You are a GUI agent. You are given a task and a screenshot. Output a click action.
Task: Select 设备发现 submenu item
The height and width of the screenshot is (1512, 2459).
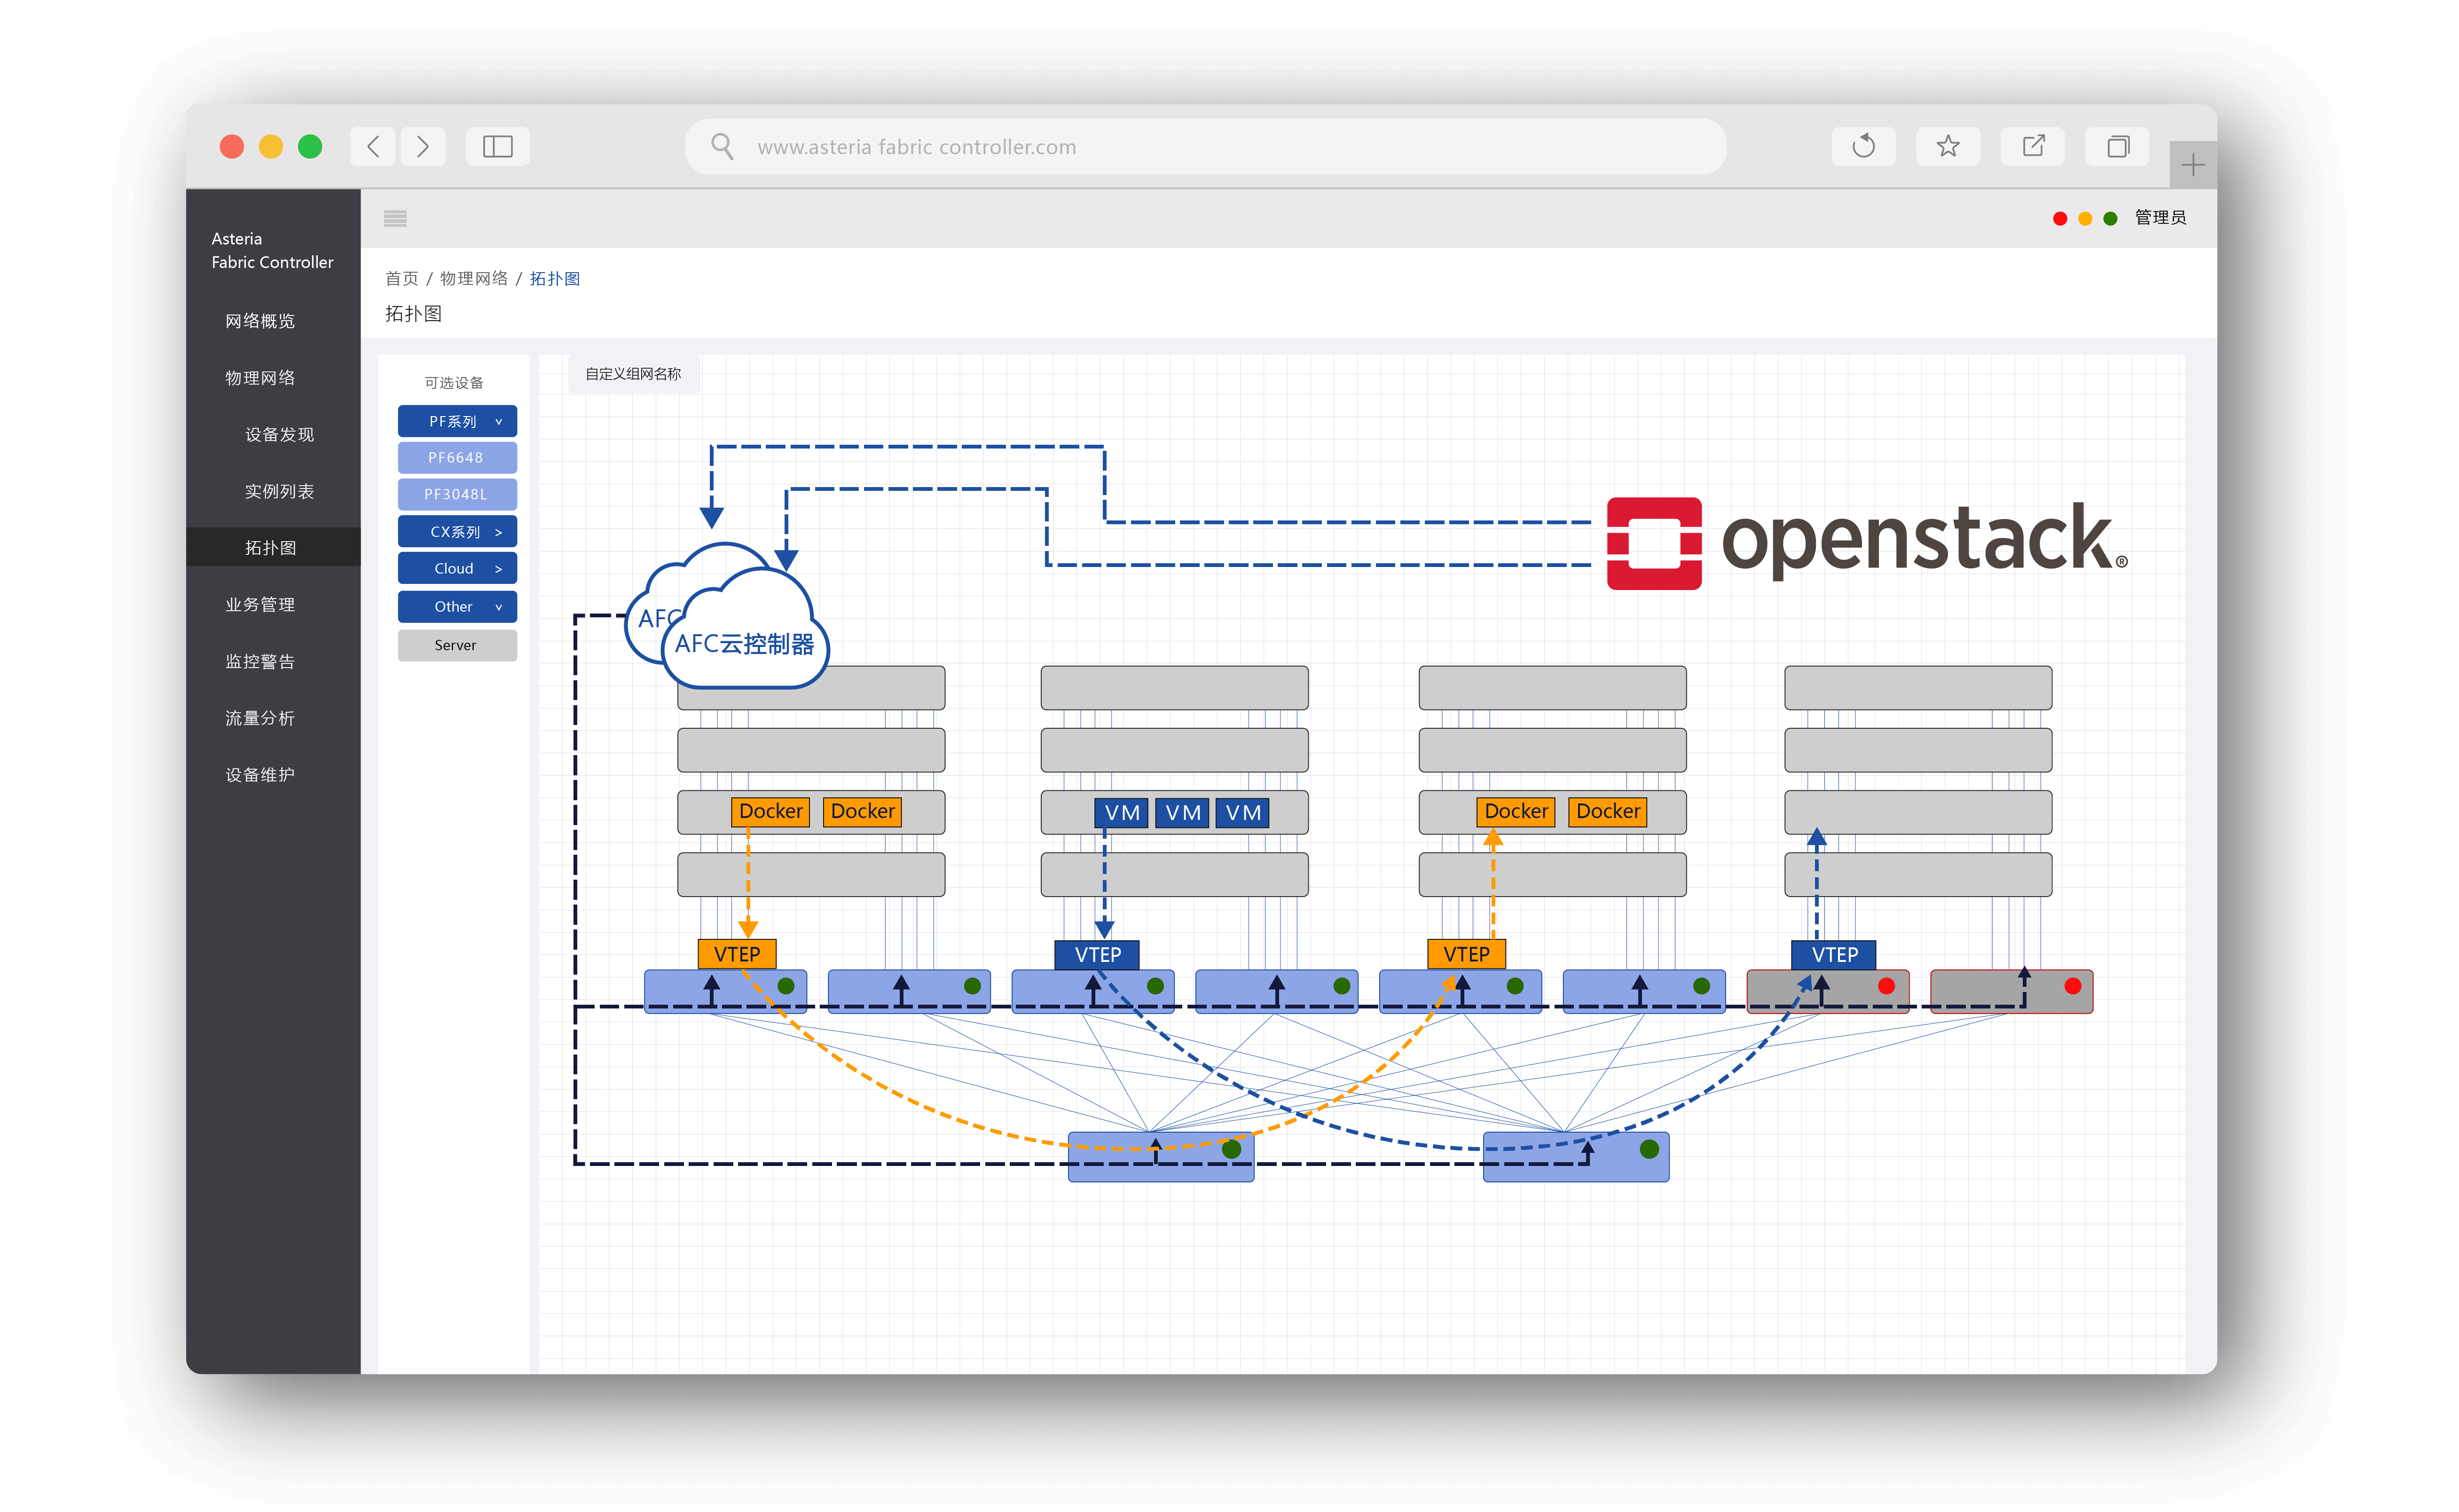coord(279,435)
